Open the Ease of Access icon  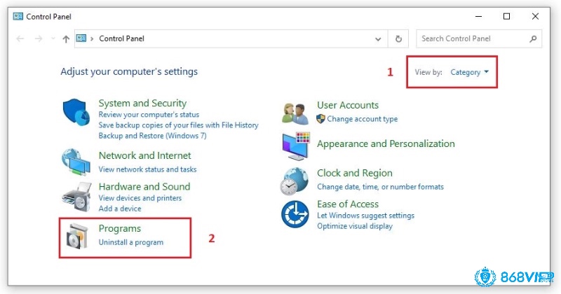coord(295,213)
